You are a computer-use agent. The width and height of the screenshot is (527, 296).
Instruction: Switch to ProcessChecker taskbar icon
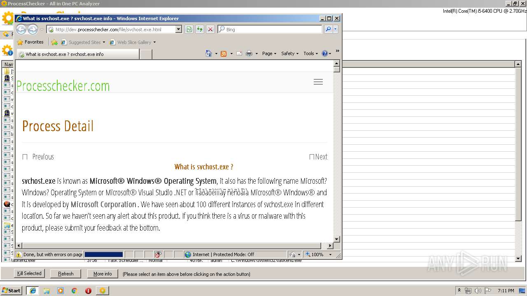103,290
